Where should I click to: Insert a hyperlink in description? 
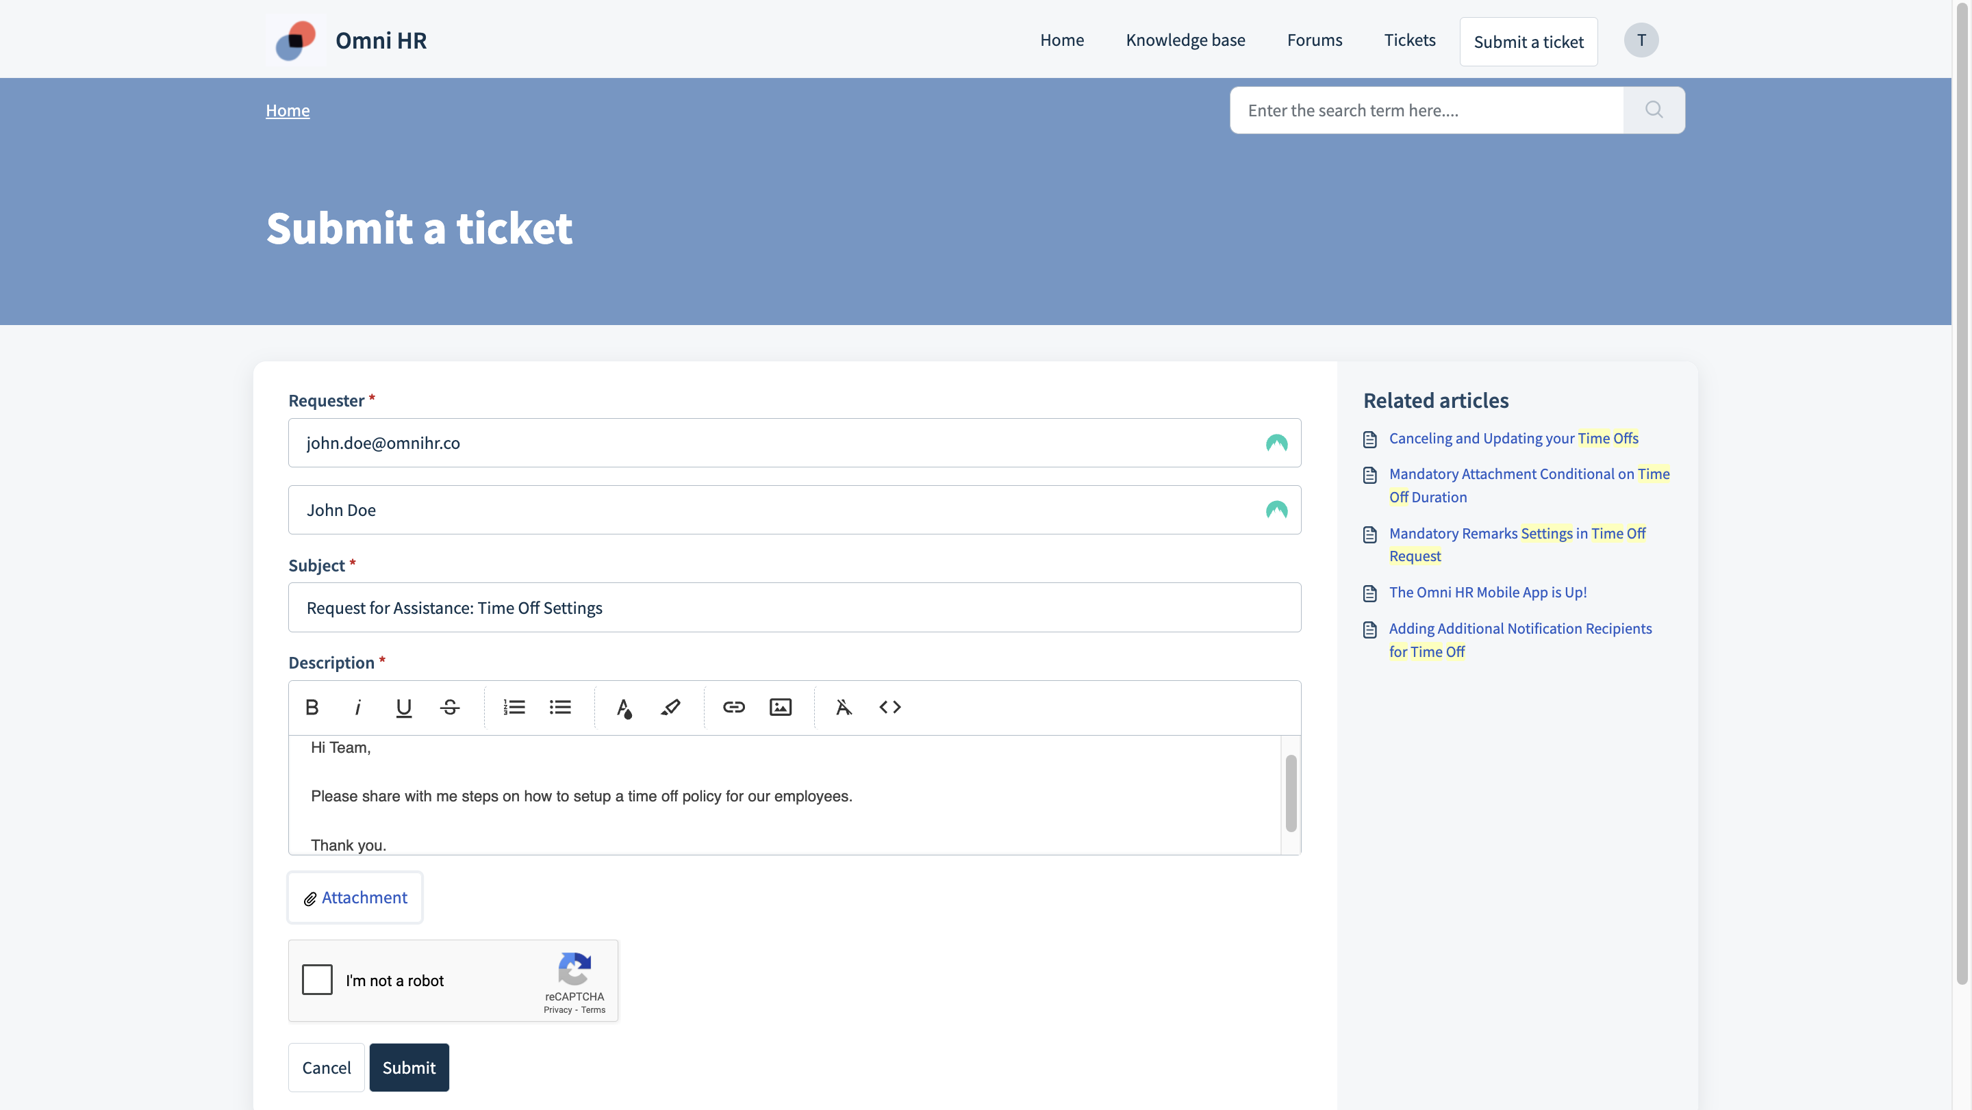click(733, 707)
